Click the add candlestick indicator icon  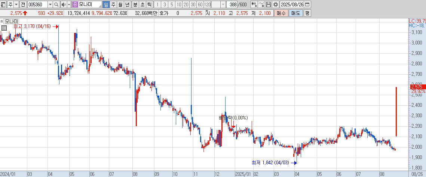click(x=254, y=4)
